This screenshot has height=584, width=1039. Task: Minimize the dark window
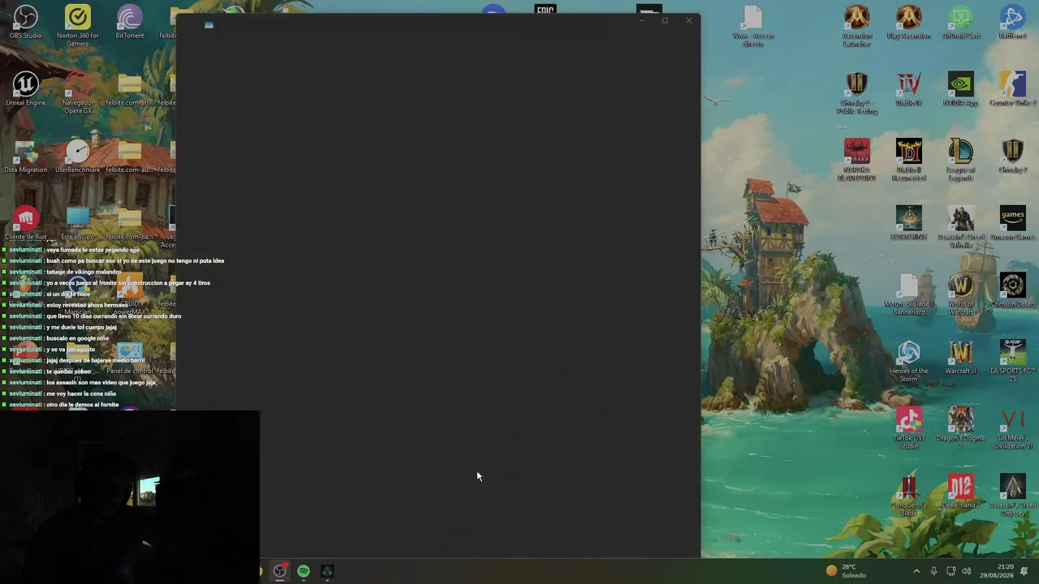pyautogui.click(x=641, y=20)
